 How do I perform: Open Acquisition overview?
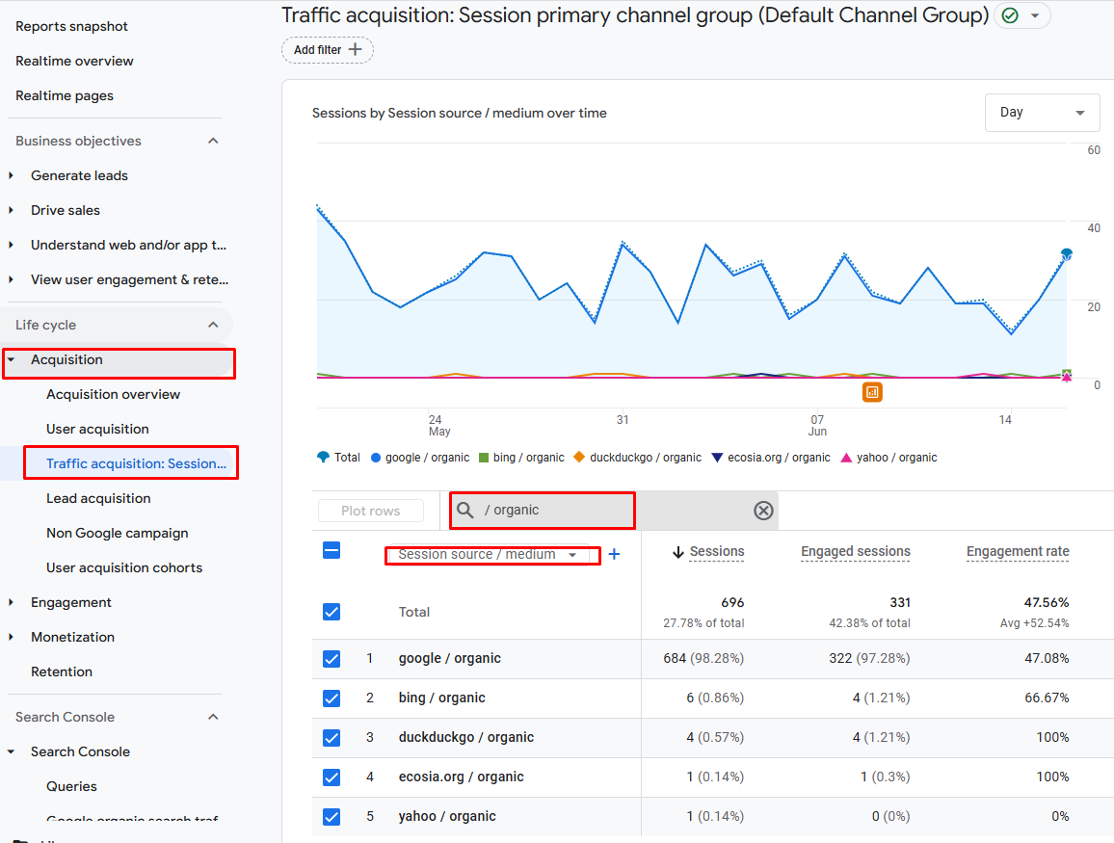(x=114, y=394)
